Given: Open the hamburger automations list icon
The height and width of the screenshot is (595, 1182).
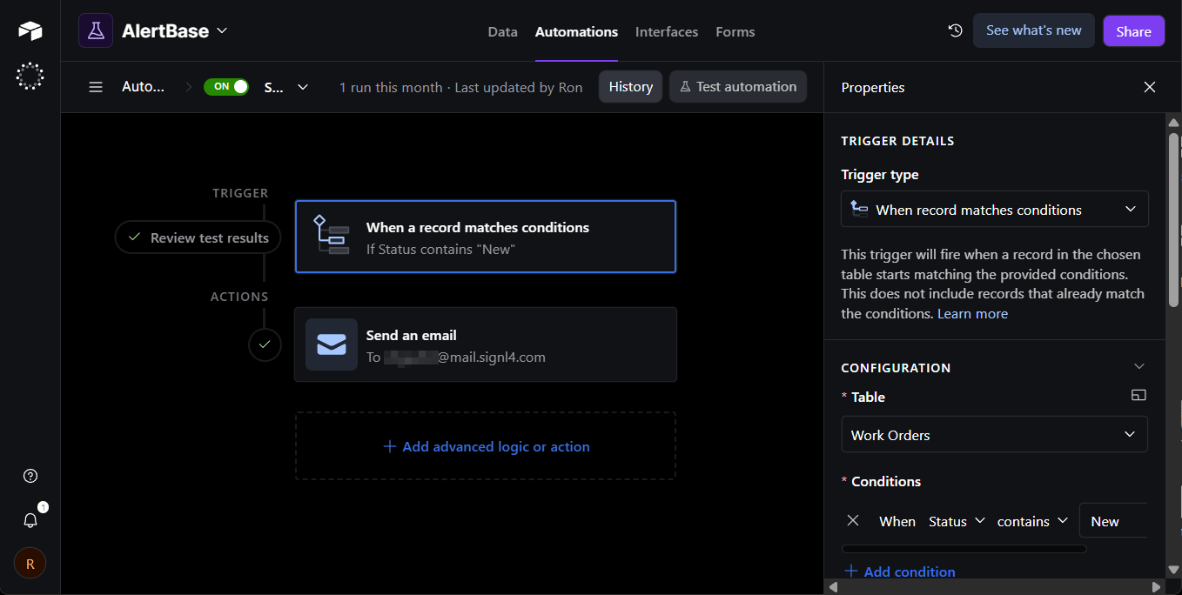Looking at the screenshot, I should (x=96, y=87).
